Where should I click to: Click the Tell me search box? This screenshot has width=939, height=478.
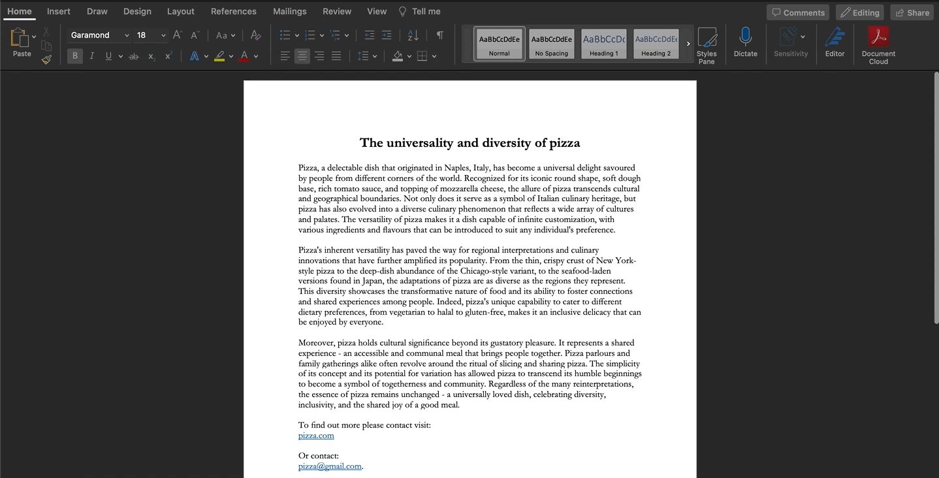point(419,11)
